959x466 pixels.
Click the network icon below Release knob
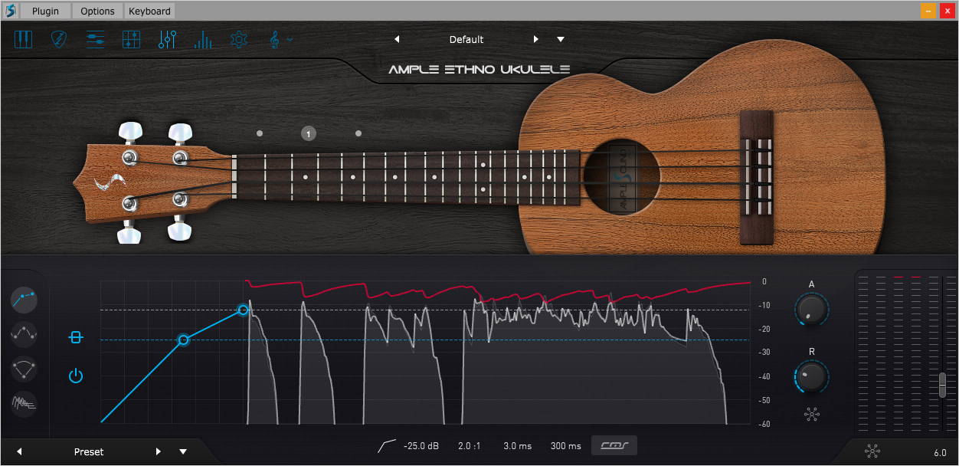coord(812,415)
